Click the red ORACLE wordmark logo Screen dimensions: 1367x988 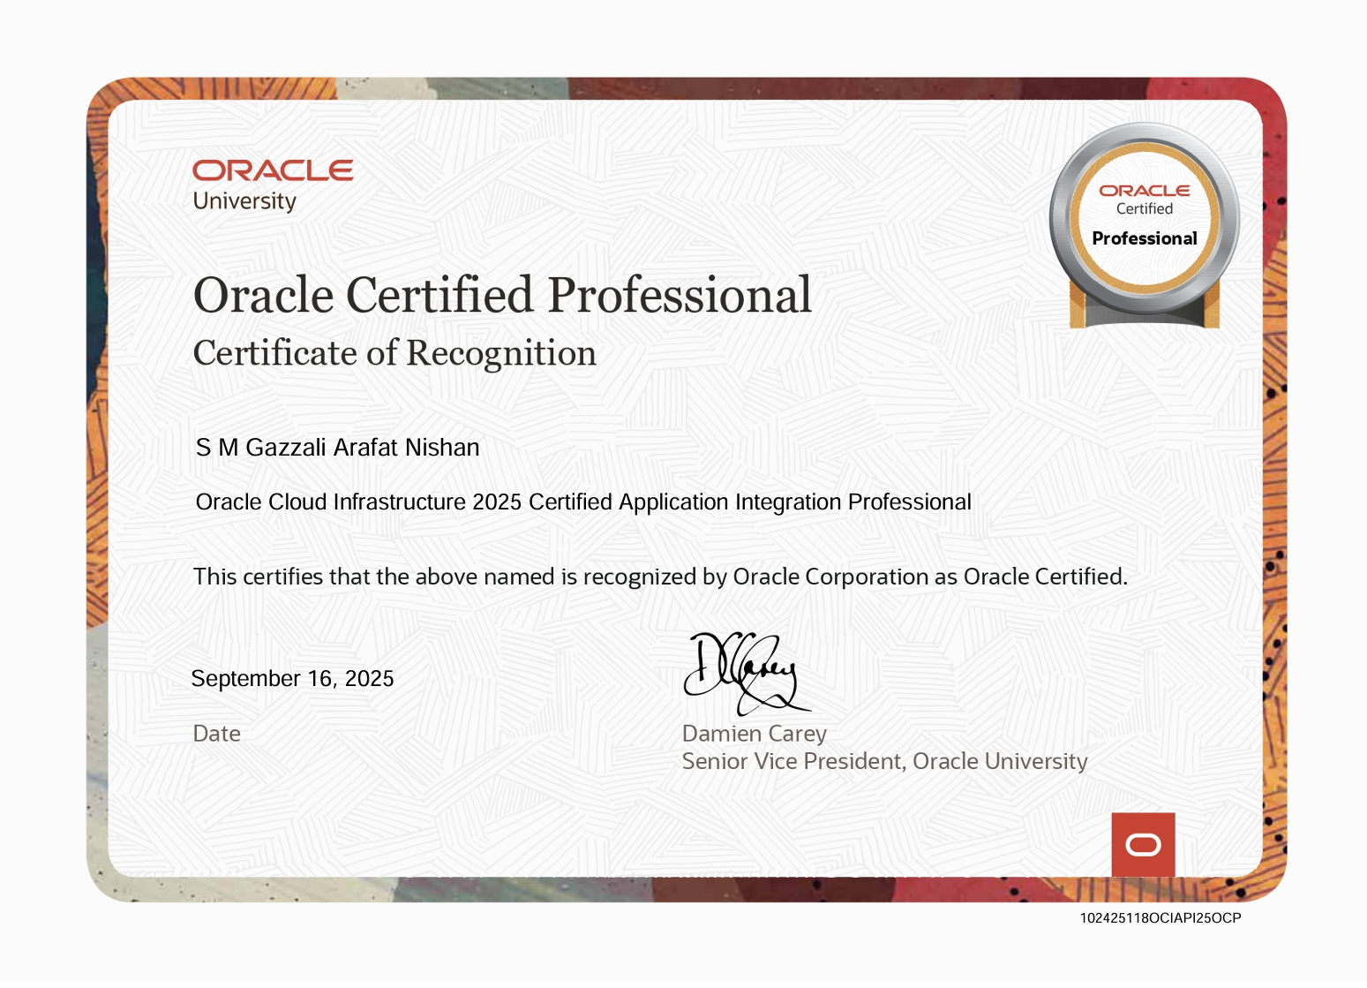tap(273, 170)
